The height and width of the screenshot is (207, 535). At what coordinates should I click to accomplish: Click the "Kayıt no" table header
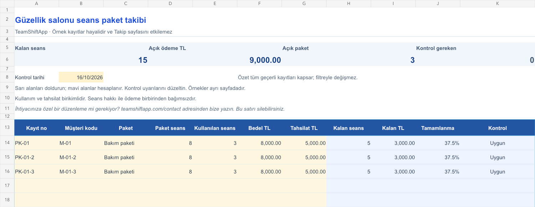[37, 128]
